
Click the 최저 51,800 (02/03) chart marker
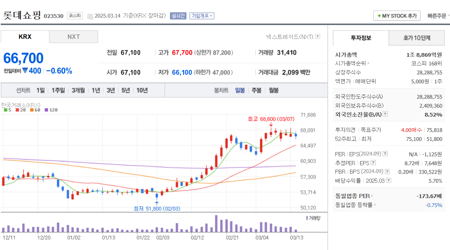point(157,209)
